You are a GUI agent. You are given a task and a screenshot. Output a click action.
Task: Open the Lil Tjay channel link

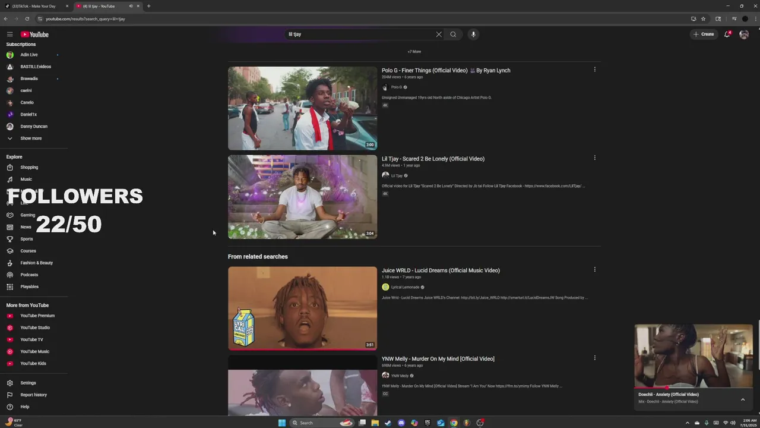click(397, 175)
